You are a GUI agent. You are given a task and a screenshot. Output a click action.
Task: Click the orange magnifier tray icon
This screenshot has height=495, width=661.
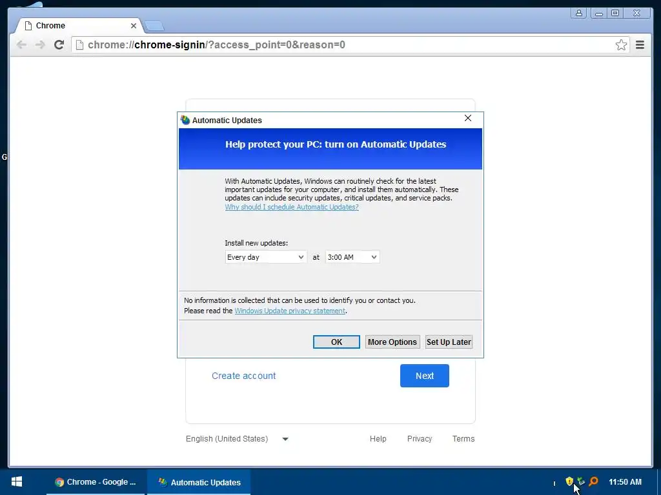click(594, 481)
